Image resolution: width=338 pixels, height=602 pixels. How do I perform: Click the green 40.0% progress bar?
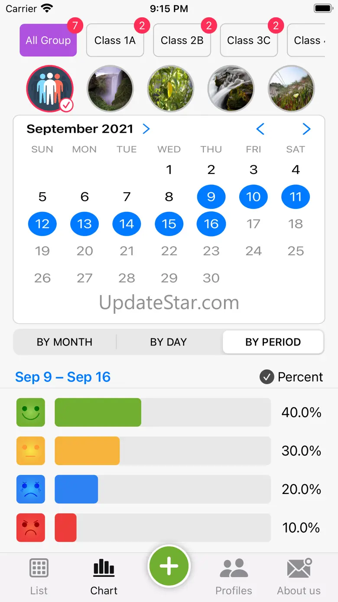pyautogui.click(x=98, y=412)
